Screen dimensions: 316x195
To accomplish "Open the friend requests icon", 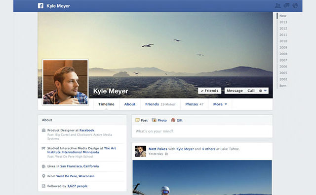I will [277, 5].
